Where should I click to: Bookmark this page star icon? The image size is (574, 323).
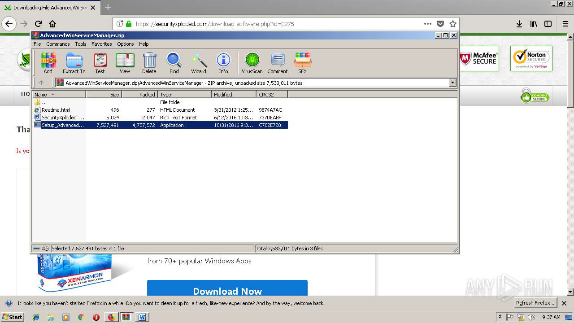tap(453, 24)
